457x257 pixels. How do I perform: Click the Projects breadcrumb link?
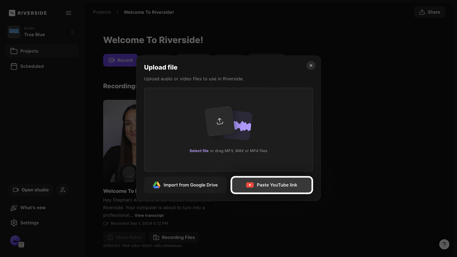[102, 12]
